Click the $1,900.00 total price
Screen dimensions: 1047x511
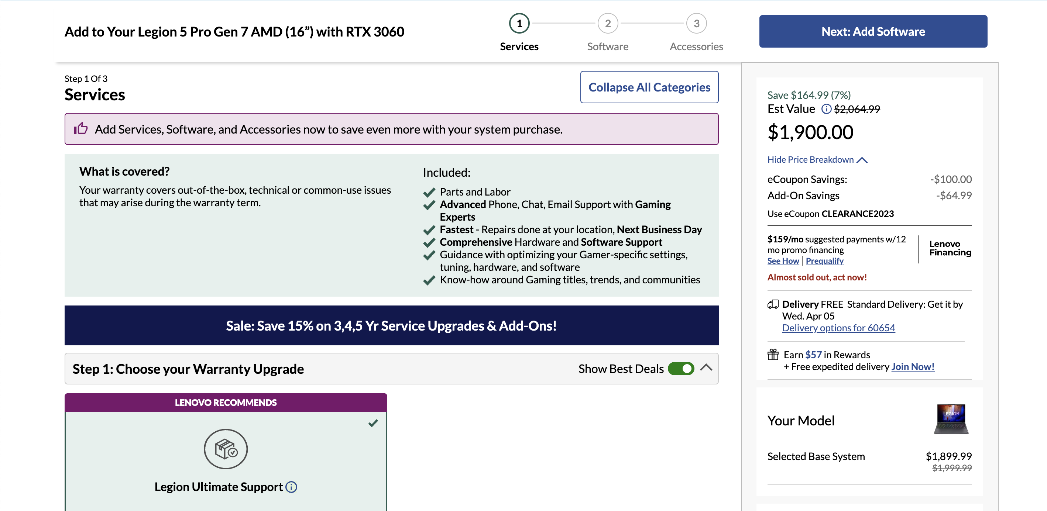tap(810, 132)
